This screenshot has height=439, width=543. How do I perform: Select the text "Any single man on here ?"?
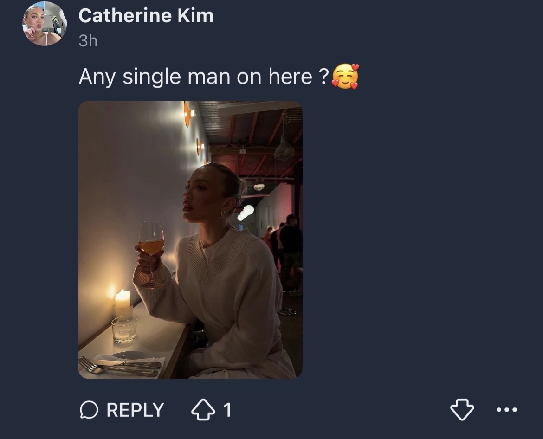(x=204, y=77)
